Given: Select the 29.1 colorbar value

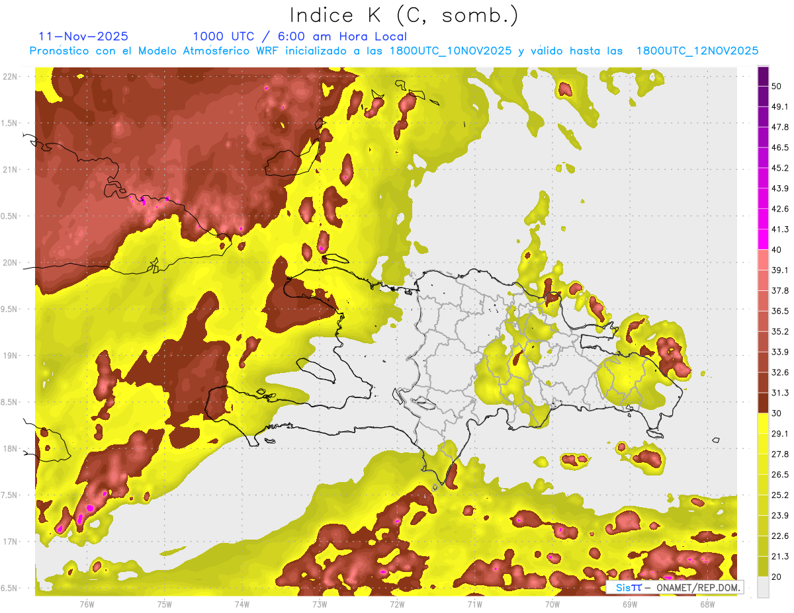Looking at the screenshot, I should (780, 434).
